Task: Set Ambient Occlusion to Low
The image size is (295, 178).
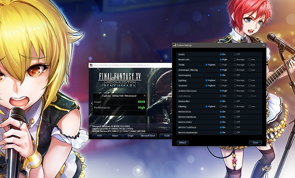Action: tap(252, 91)
